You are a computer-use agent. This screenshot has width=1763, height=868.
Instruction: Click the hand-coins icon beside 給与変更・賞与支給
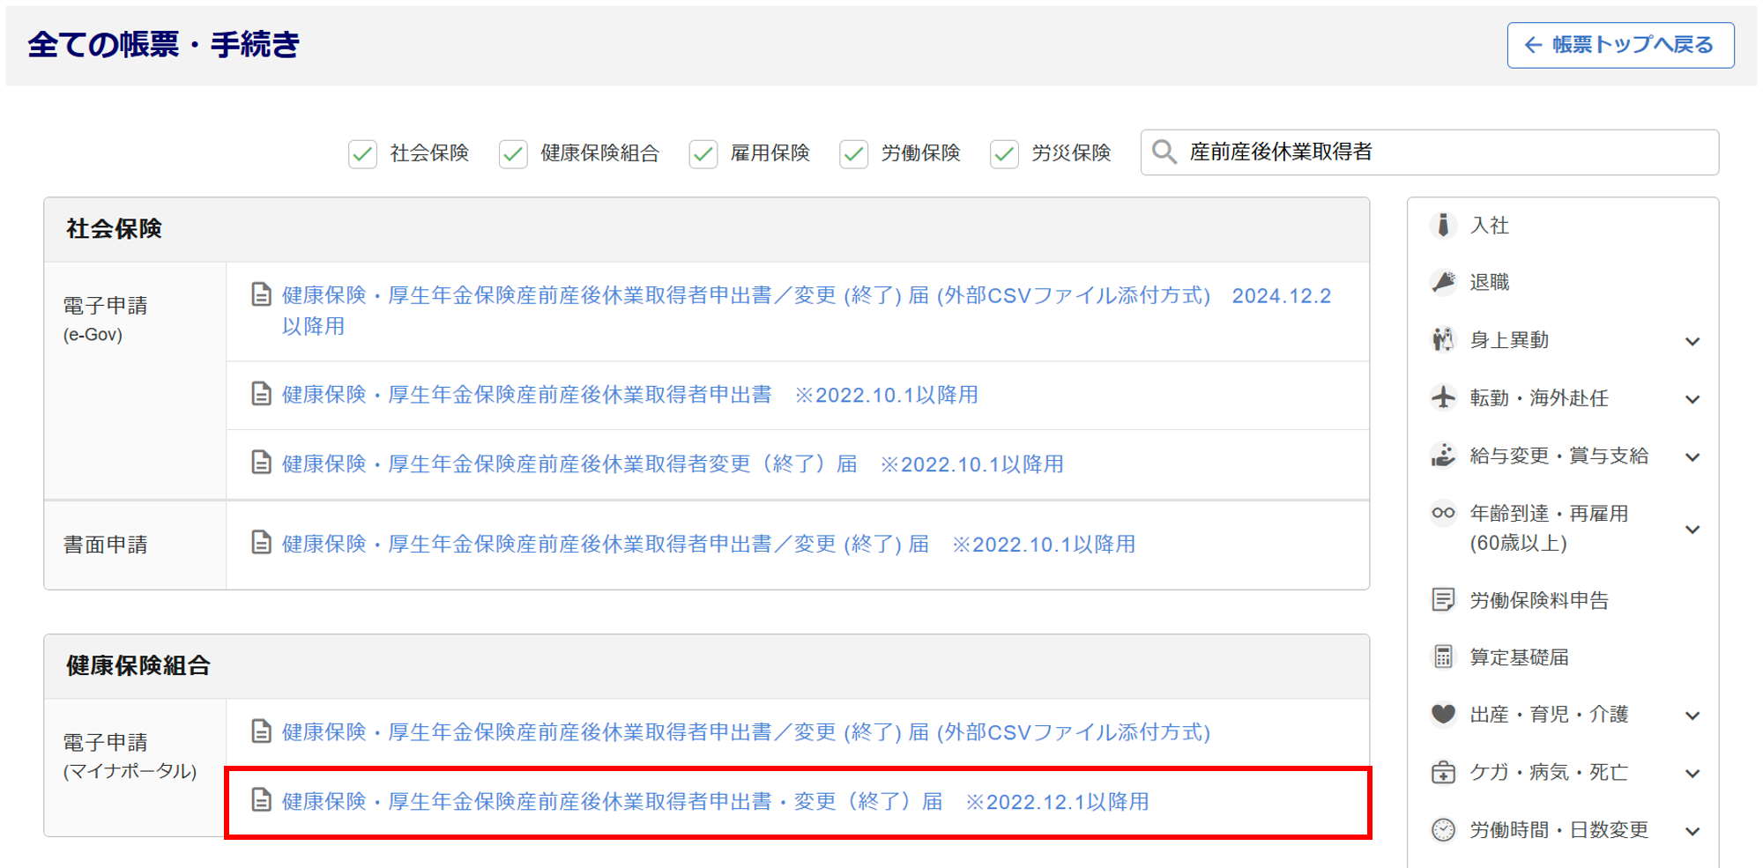1443,456
